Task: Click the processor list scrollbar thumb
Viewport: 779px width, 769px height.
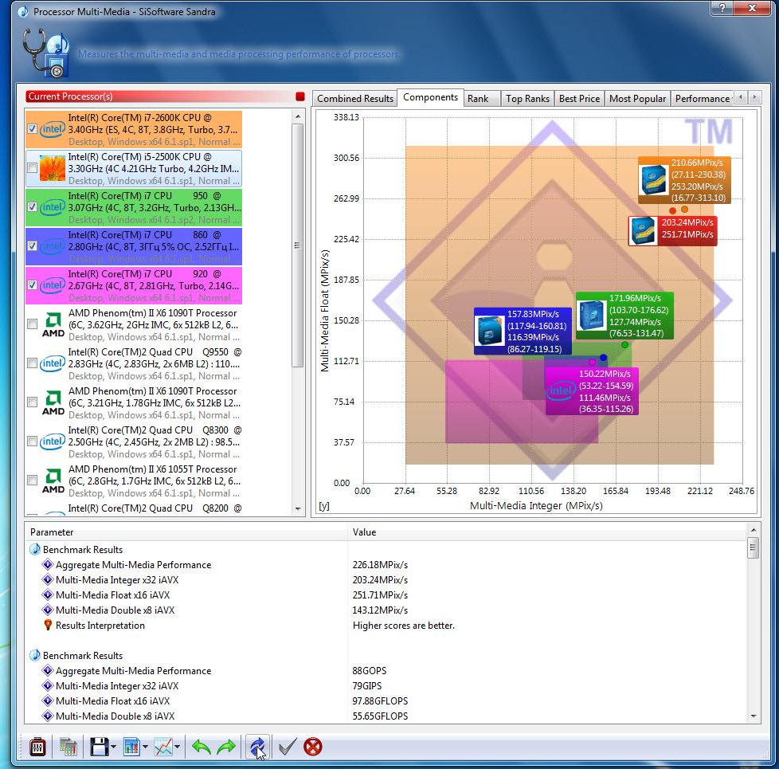Action: point(298,245)
